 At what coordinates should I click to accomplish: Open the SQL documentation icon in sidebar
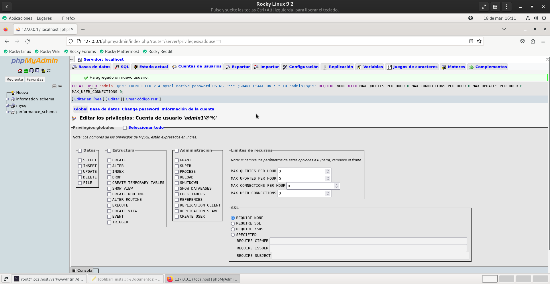point(37,71)
